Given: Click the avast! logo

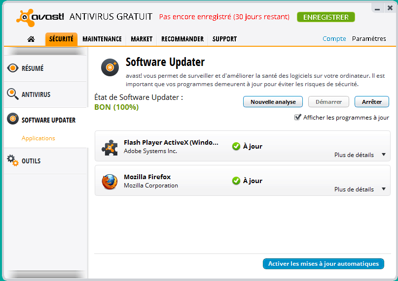Looking at the screenshot, I should coord(40,18).
